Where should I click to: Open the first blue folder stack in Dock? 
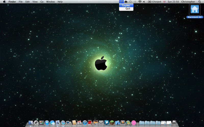point(142,123)
